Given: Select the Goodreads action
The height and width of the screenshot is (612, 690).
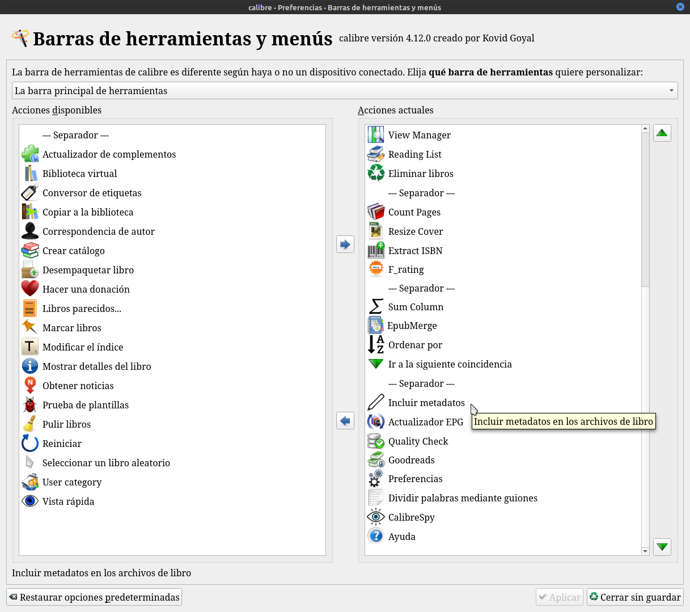Looking at the screenshot, I should click(x=503, y=460).
